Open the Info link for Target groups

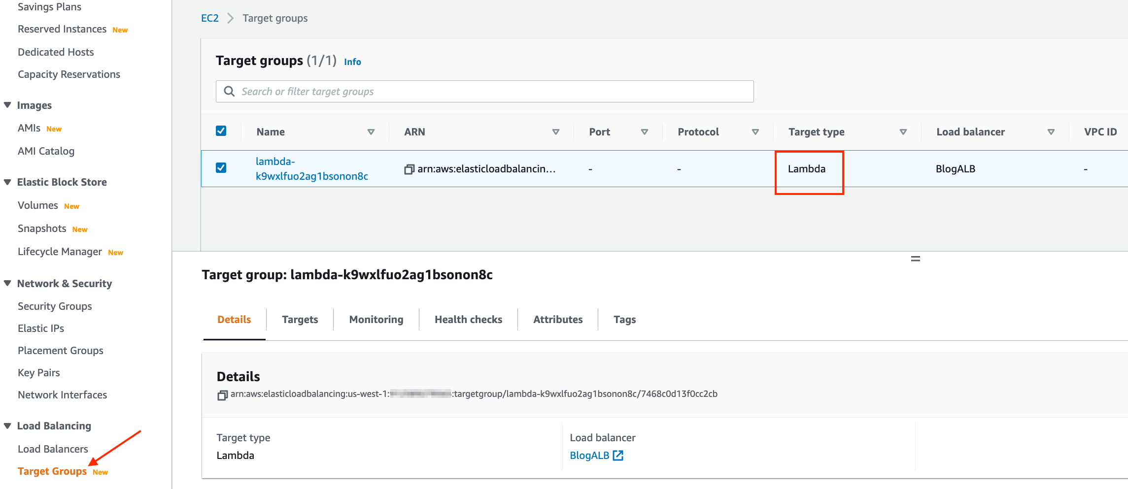point(352,62)
